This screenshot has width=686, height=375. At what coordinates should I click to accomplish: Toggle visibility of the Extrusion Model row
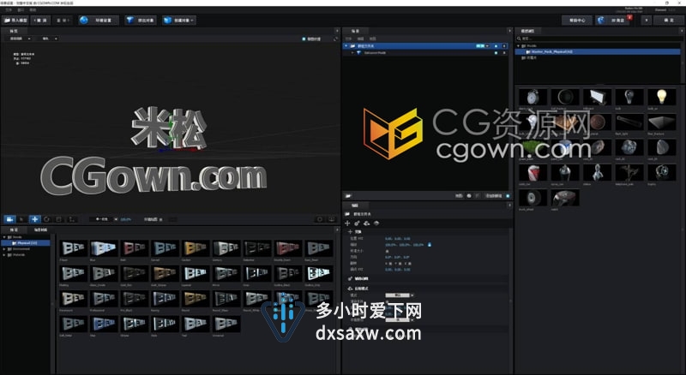(496, 52)
